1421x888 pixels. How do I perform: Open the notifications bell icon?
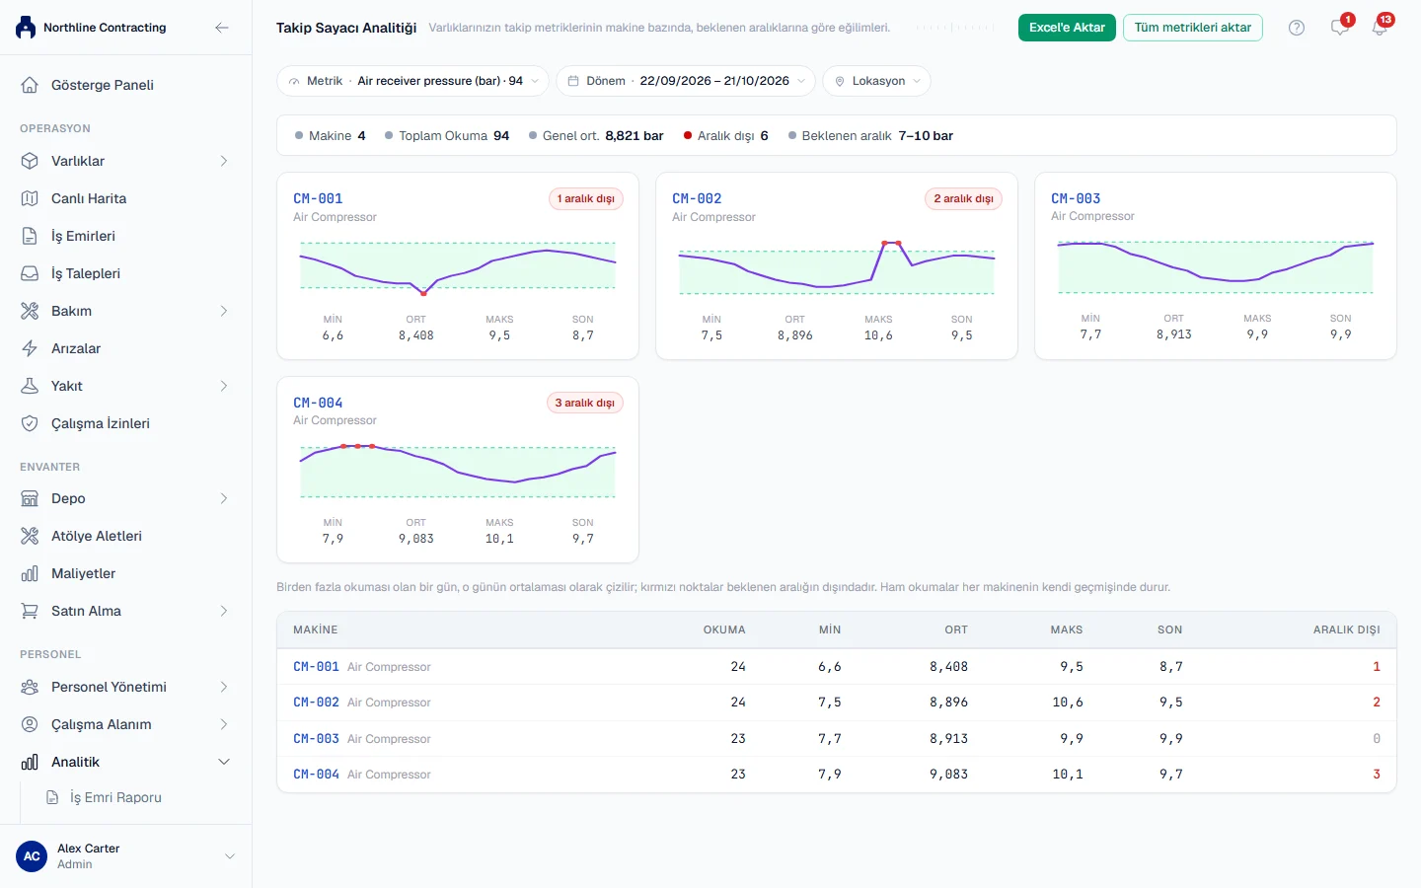point(1380,28)
